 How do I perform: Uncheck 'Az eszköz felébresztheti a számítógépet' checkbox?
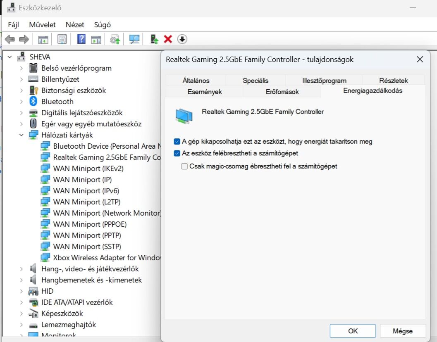click(x=177, y=153)
